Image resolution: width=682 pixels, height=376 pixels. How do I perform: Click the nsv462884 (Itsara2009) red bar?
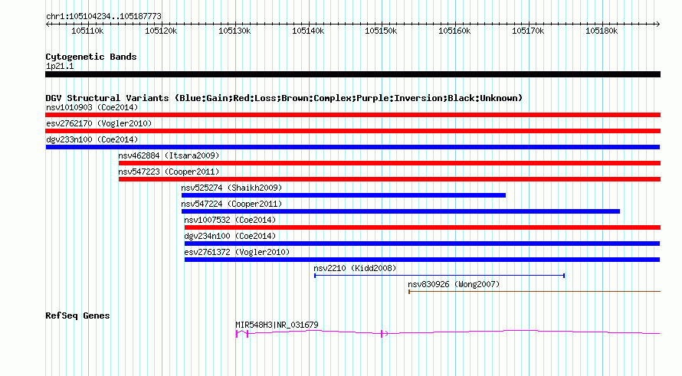389,163
